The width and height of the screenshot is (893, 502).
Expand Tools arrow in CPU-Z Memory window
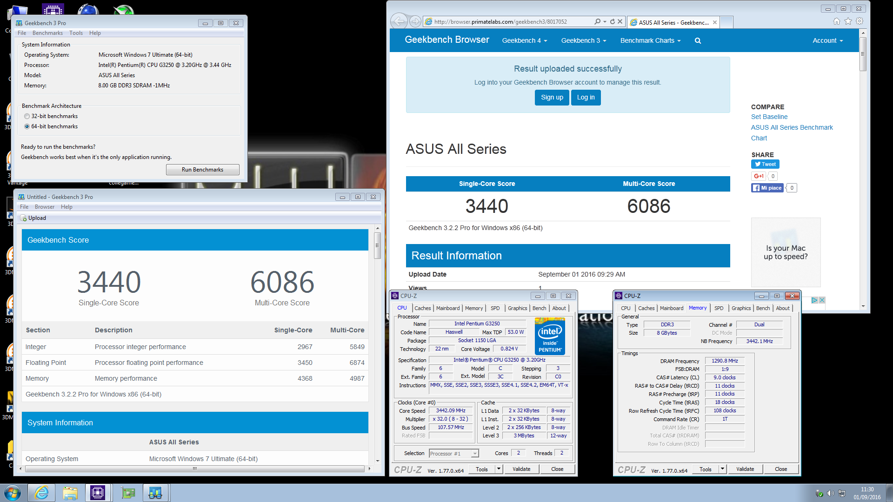722,469
